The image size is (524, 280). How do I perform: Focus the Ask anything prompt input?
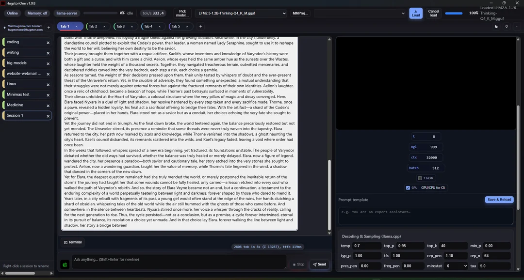click(x=180, y=262)
